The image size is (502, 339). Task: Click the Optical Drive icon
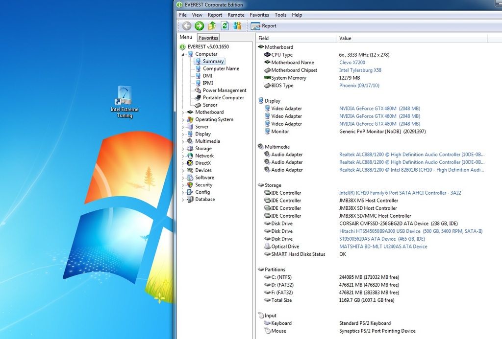(267, 247)
